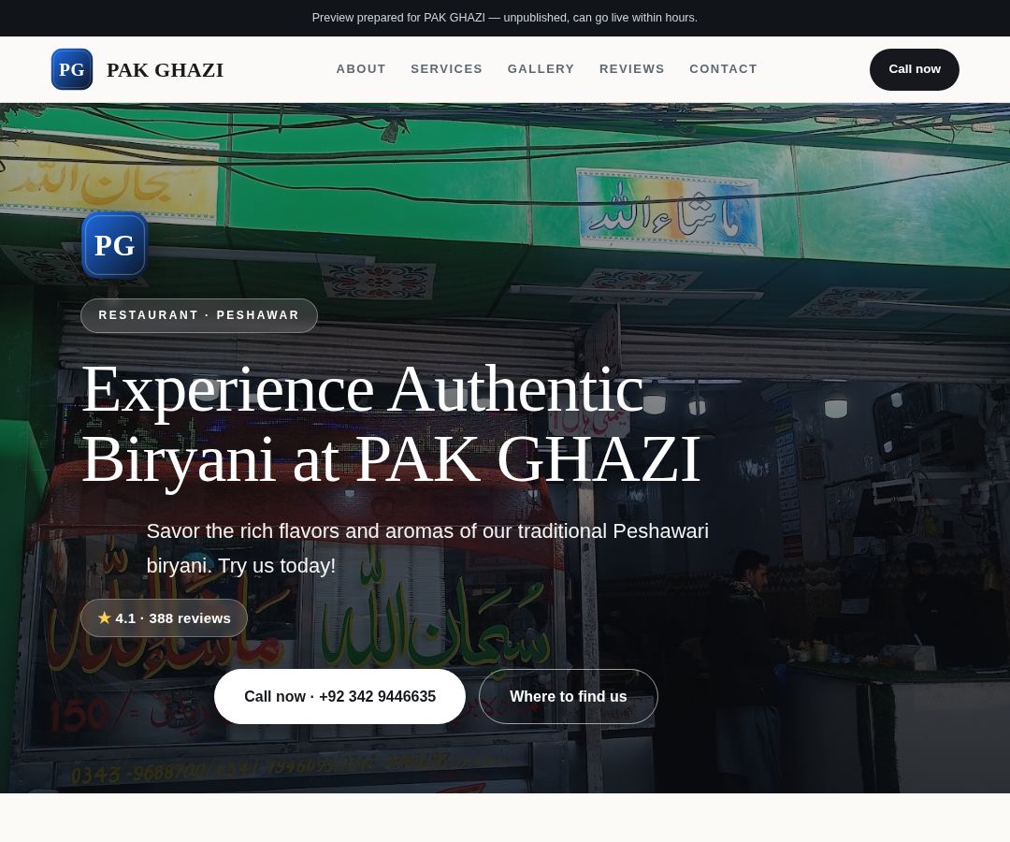Screen dimensions: 1010x842
Task: Click the header Call now button
Action: pyautogui.click(x=914, y=69)
